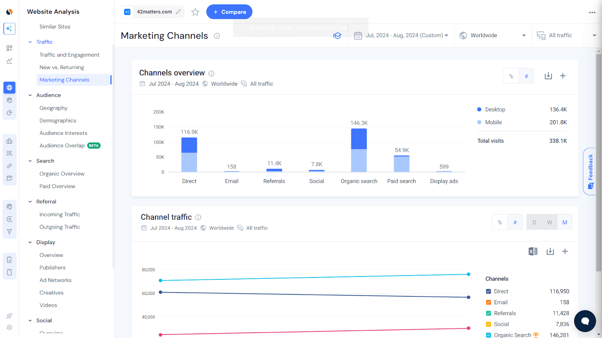Click the dashboard grid icon in left rail
Viewport: 602px width, 338px height.
(x=9, y=48)
